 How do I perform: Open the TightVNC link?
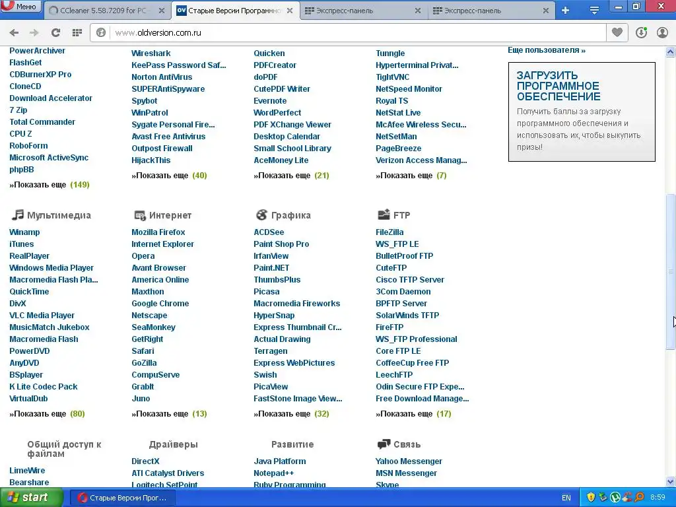392,77
